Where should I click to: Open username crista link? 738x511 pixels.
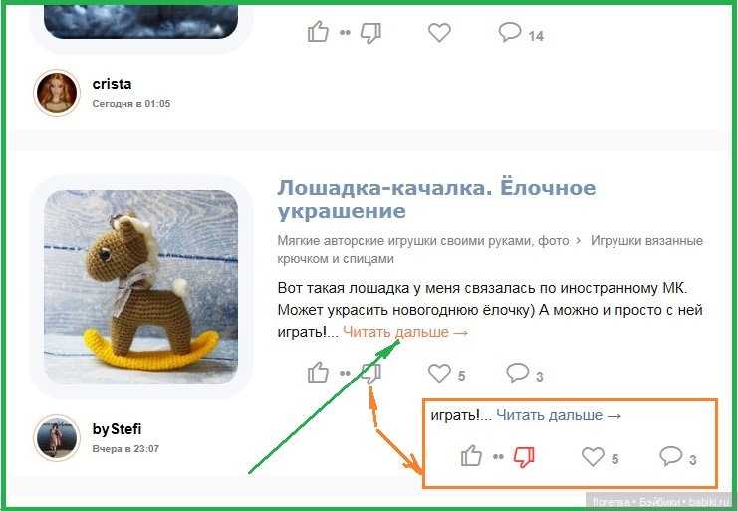pos(112,84)
